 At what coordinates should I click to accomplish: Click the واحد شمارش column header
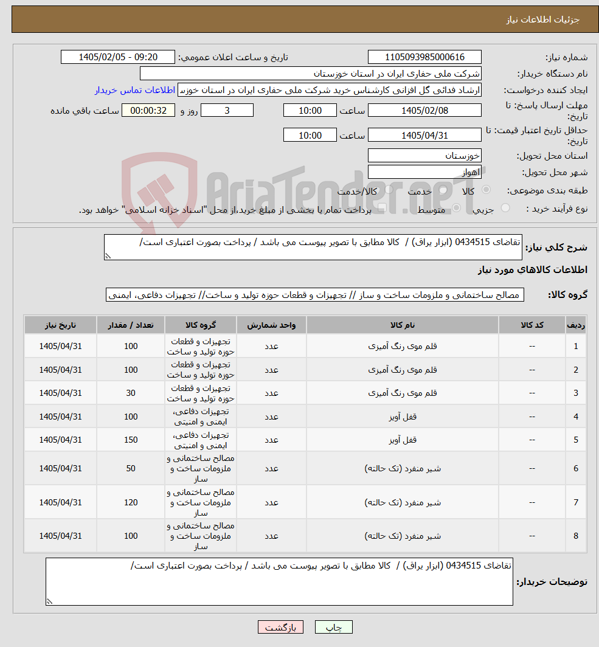(x=271, y=325)
